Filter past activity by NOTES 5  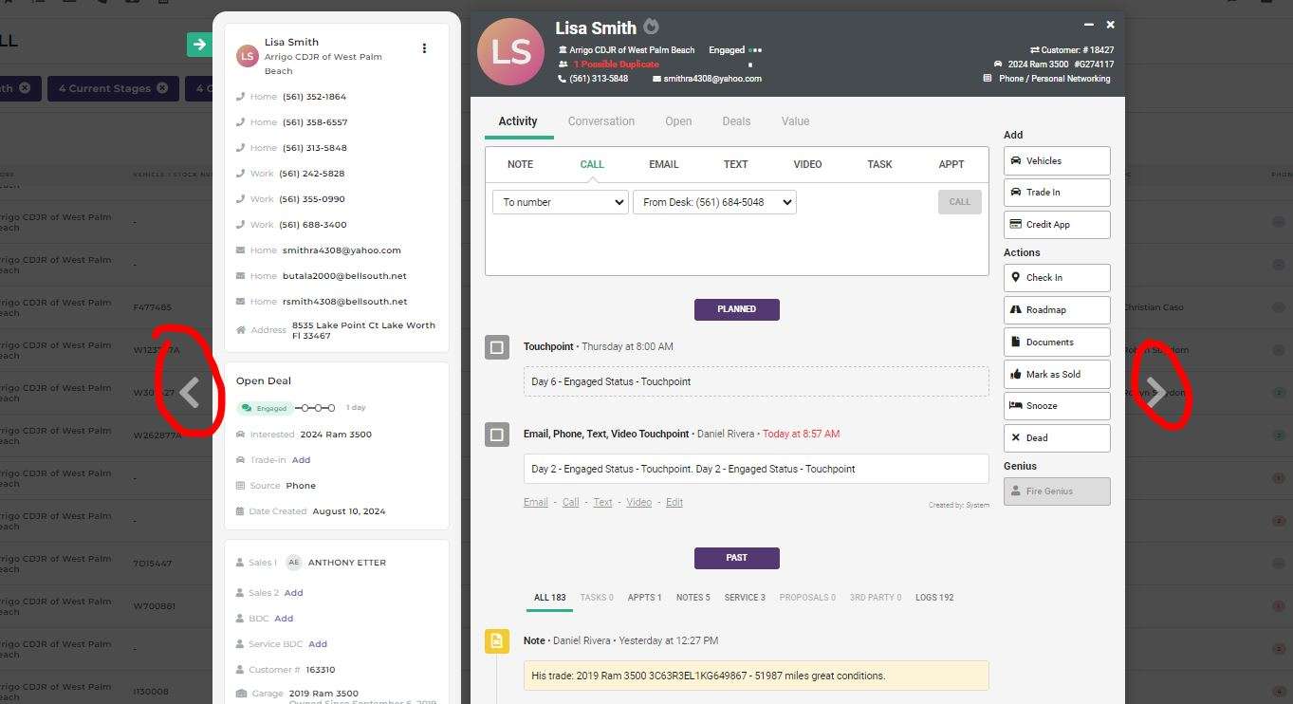tap(693, 598)
